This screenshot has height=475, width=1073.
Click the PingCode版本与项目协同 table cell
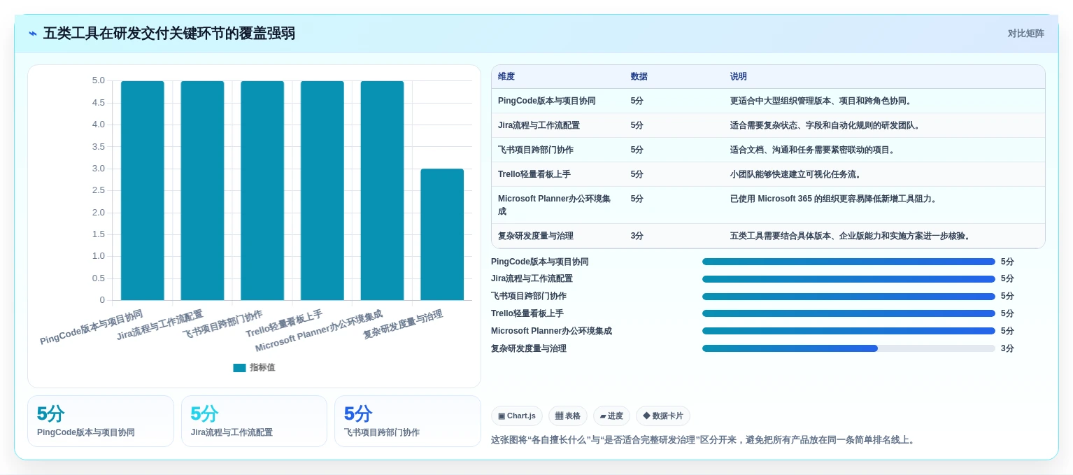557,101
